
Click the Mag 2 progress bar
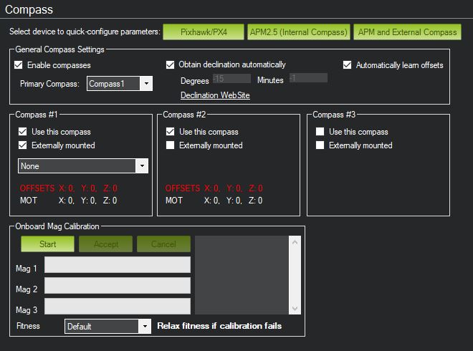click(x=118, y=286)
